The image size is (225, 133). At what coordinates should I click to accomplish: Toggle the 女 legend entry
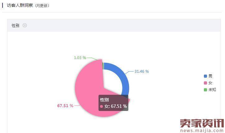[208, 83]
